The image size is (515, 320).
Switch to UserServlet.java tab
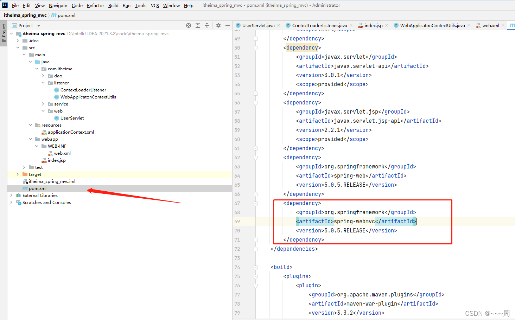tap(258, 25)
